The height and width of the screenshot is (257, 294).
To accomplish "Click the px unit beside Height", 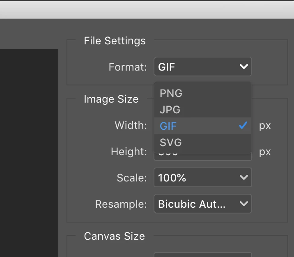I will click(x=265, y=151).
